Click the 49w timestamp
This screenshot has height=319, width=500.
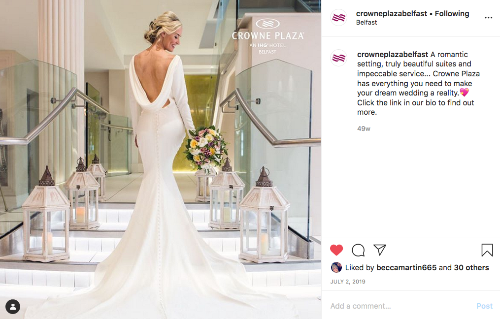coord(364,129)
